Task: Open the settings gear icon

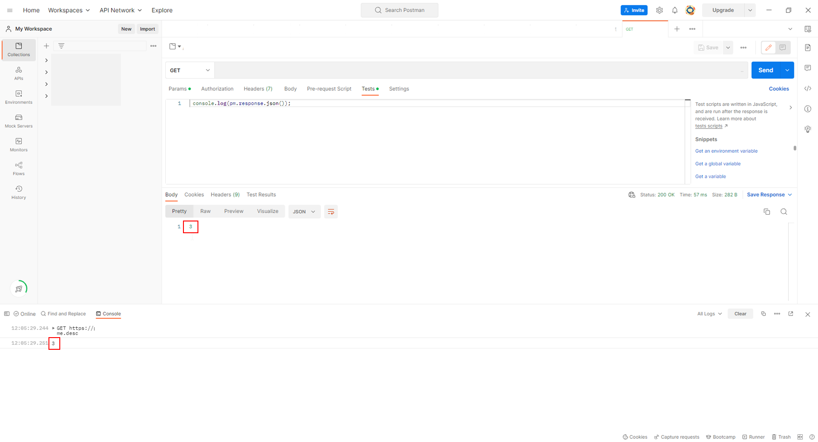Action: point(659,10)
